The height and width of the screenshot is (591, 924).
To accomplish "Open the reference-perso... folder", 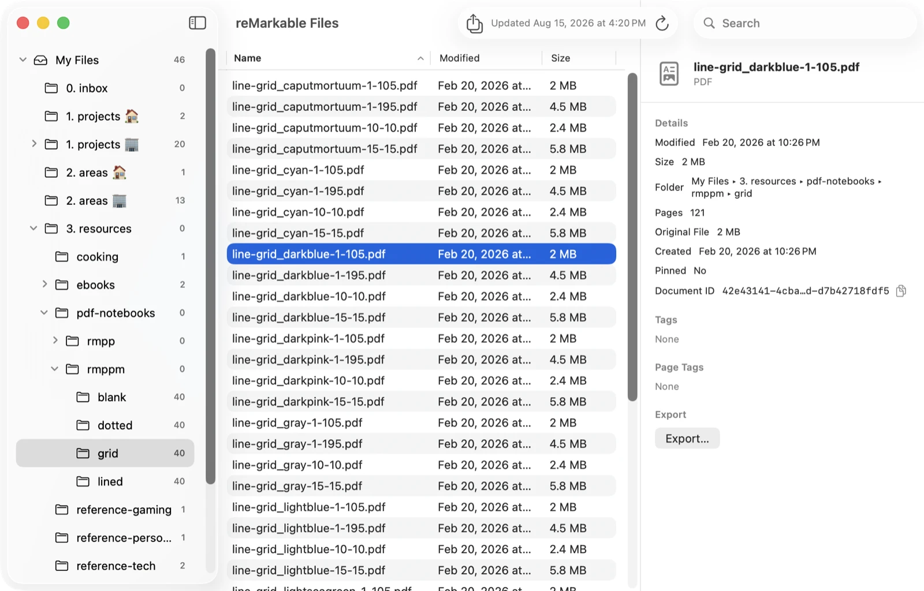I will [x=105, y=538].
